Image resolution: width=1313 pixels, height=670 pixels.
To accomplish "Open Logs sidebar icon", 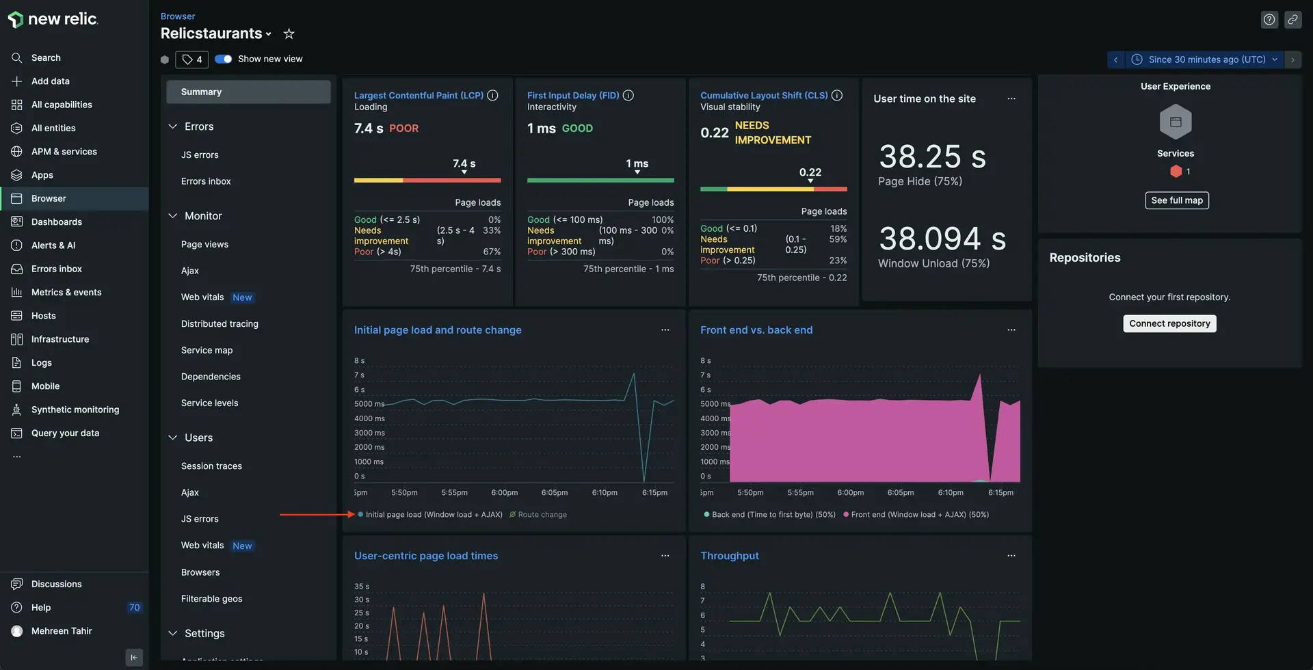I will point(17,363).
